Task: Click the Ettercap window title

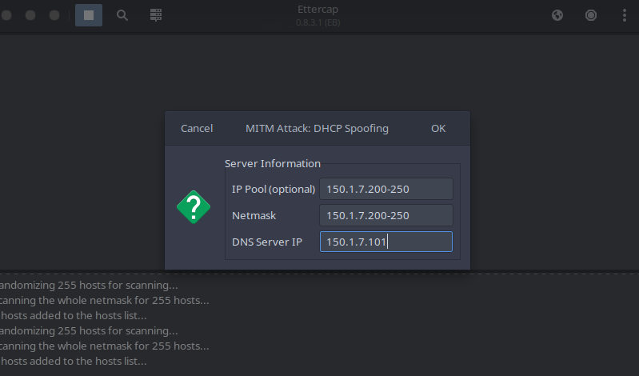Action: click(318, 10)
